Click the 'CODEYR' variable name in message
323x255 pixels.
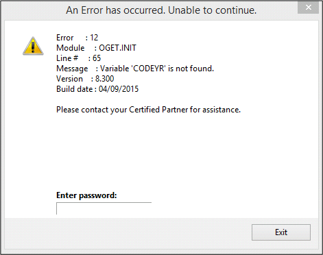click(x=148, y=69)
